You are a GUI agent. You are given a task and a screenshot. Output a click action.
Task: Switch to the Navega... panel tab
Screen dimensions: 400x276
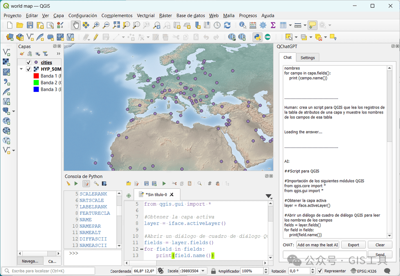30,261
